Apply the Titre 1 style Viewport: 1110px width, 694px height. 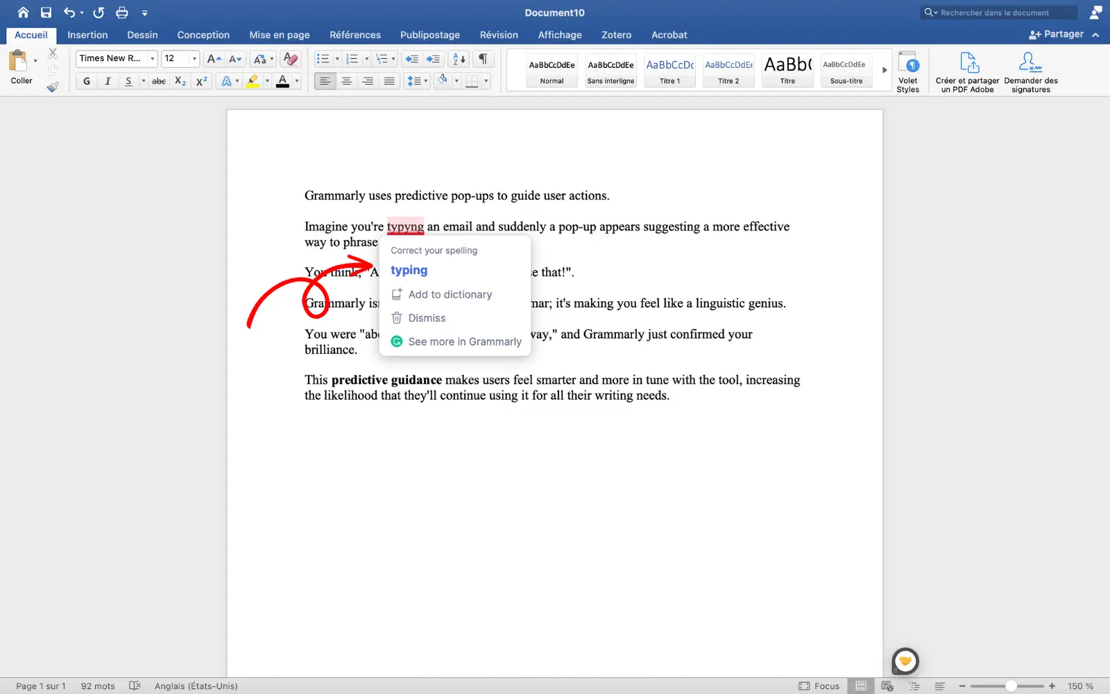(x=669, y=70)
